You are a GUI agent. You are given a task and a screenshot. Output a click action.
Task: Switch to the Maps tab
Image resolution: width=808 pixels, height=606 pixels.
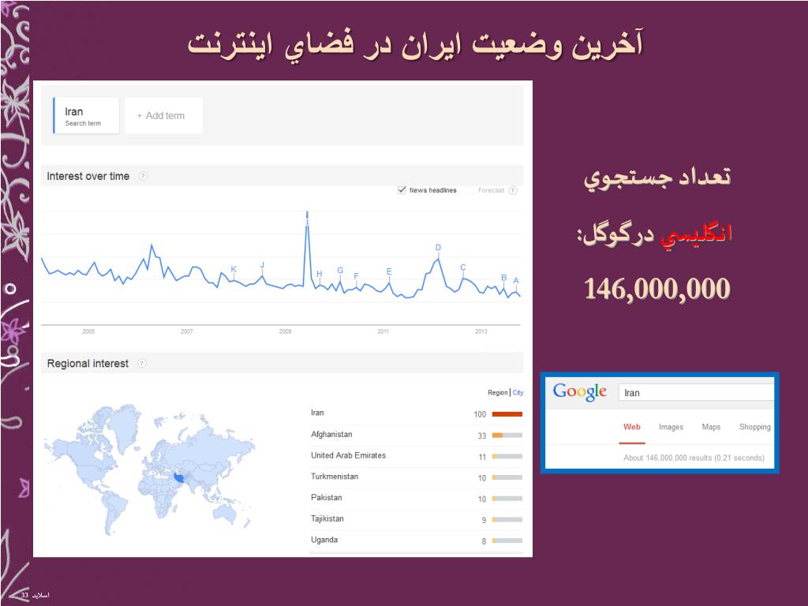tap(711, 427)
